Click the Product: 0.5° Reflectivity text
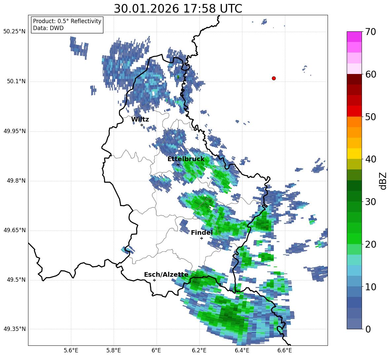 tap(67, 21)
